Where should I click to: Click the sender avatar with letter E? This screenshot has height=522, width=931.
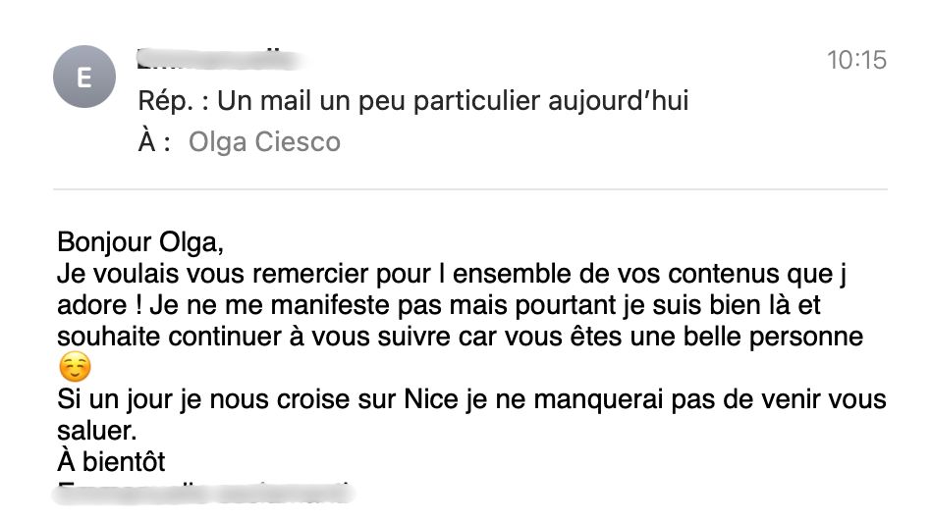[83, 78]
